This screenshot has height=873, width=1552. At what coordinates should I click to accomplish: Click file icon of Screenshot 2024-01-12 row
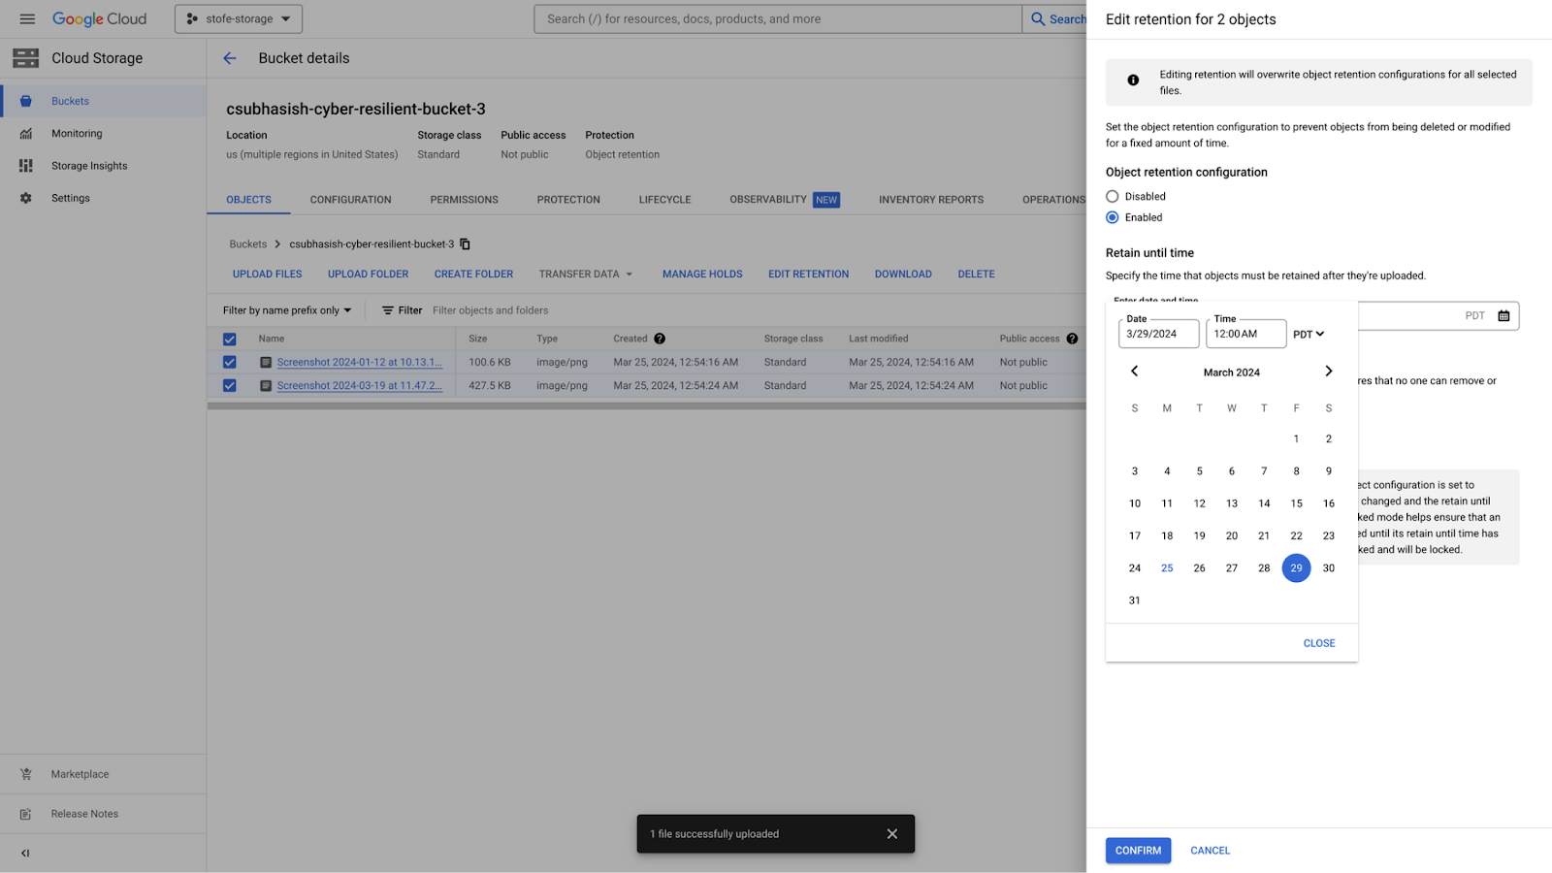tap(266, 362)
